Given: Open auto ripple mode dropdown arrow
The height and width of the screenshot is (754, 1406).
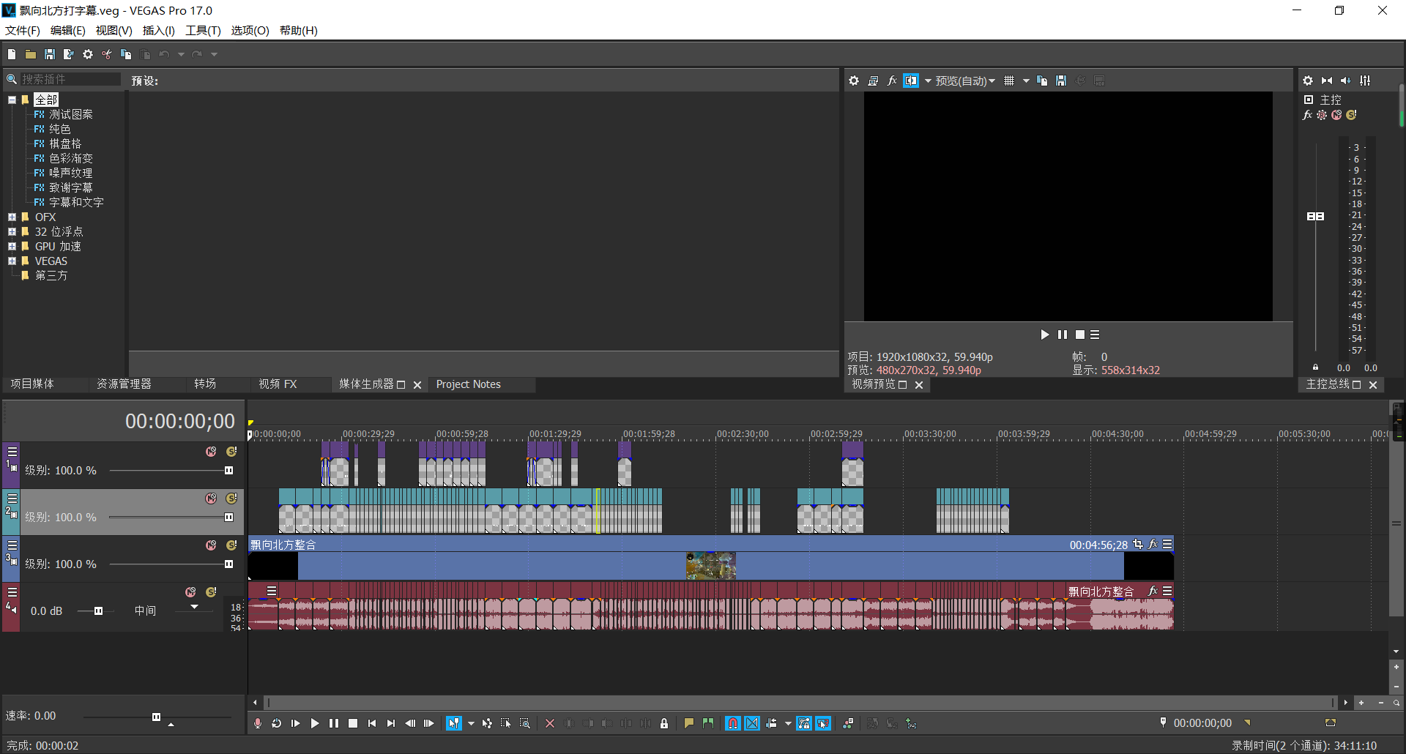Looking at the screenshot, I should point(788,723).
